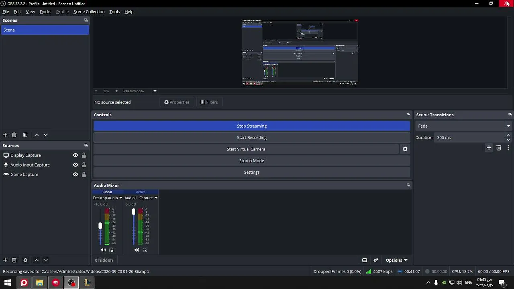Move the source down in the Sources list
Image resolution: width=514 pixels, height=289 pixels.
[45, 260]
